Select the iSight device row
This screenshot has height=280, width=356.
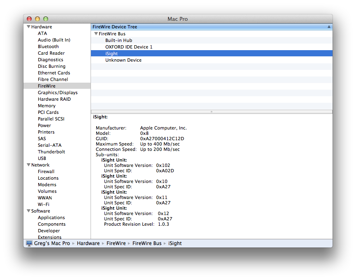click(212, 53)
